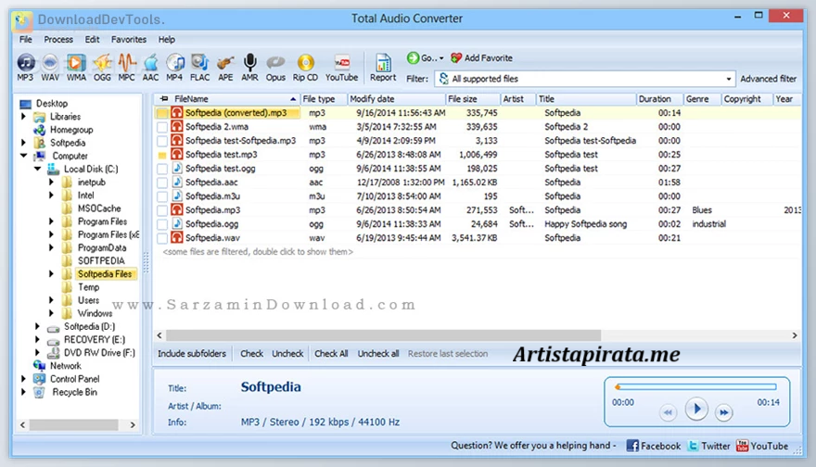
Task: Check box for Softpedia test-Softpedia.mp3
Action: click(x=162, y=141)
